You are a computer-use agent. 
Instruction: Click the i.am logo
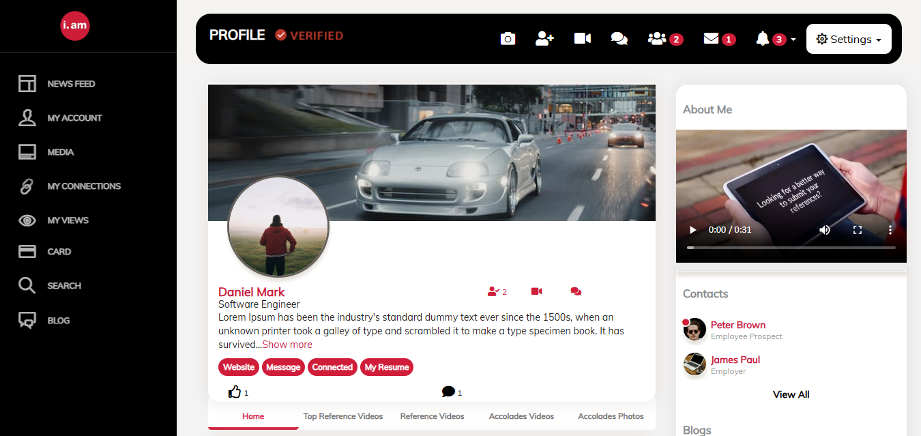[75, 26]
